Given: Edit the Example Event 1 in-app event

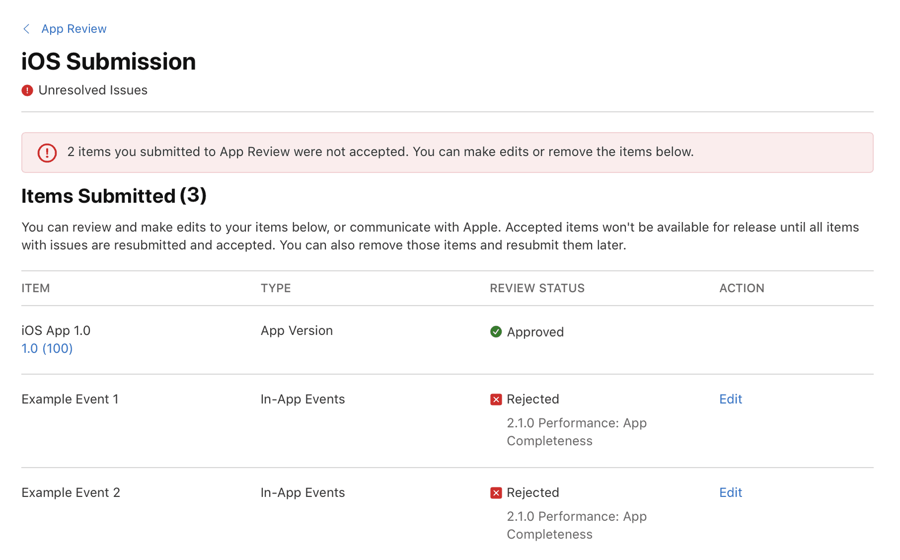Looking at the screenshot, I should pos(730,400).
